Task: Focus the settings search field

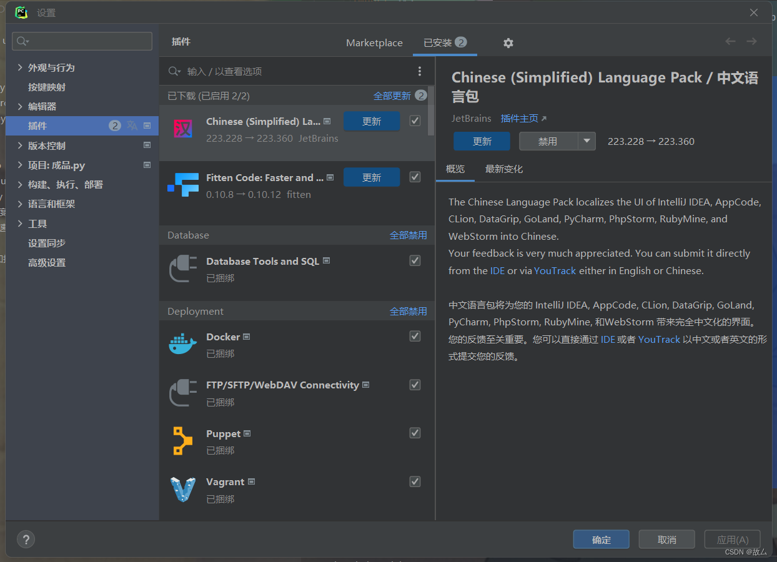Action: [82, 41]
